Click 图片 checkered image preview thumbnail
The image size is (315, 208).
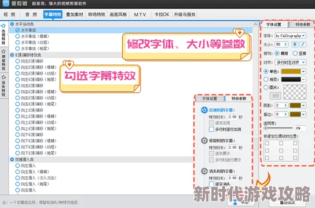click(295, 92)
